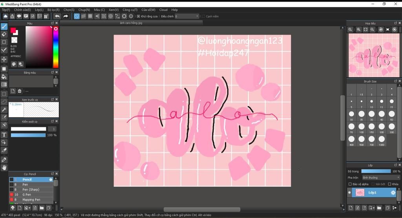Open the Cloud menu
This screenshot has width=402, height=218.
pyautogui.click(x=163, y=10)
